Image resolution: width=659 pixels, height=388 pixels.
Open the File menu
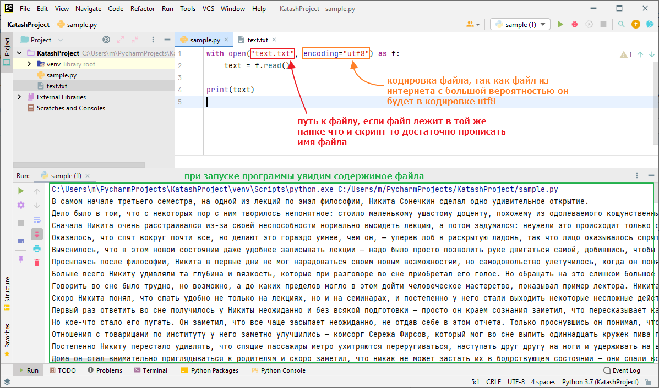tap(25, 8)
